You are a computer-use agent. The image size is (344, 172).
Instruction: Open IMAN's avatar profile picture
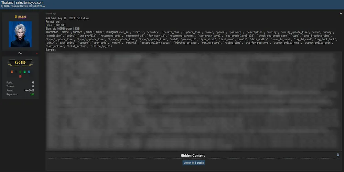[20, 34]
